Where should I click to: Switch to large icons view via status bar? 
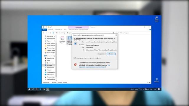(150, 82)
